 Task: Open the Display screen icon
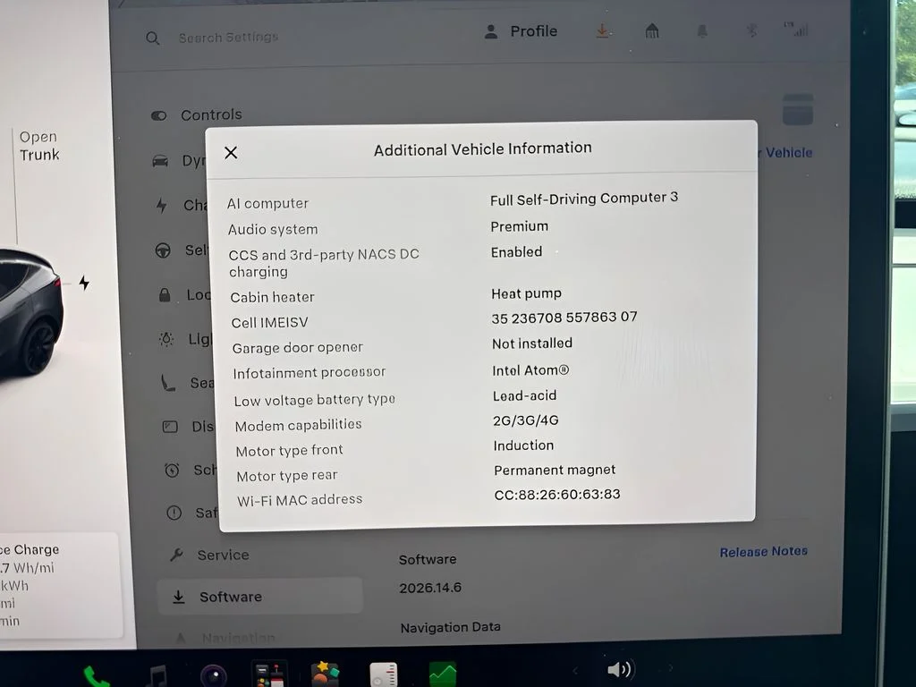pos(170,427)
